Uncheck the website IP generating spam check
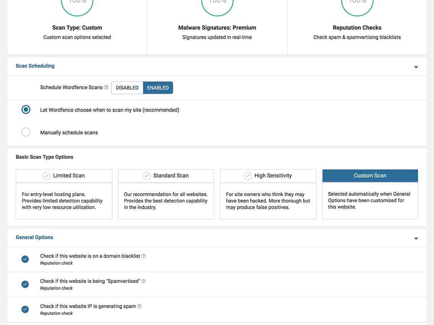Screen dimensions: 434x325 (25, 309)
